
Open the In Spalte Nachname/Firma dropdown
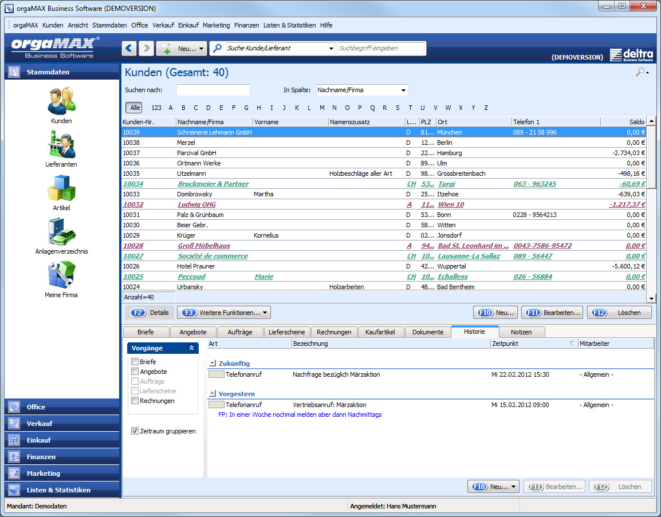click(x=361, y=90)
